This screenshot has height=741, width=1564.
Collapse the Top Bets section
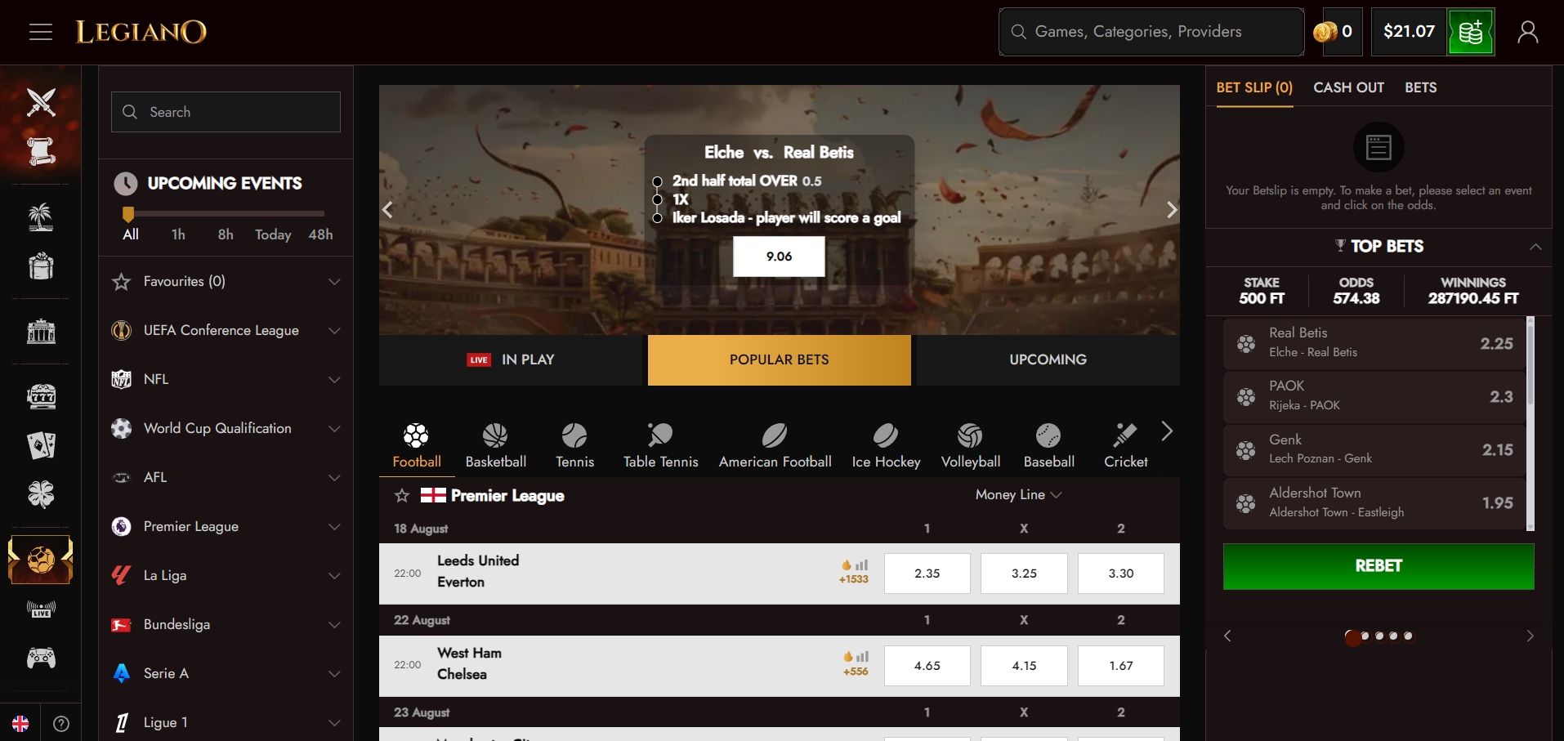(1535, 247)
